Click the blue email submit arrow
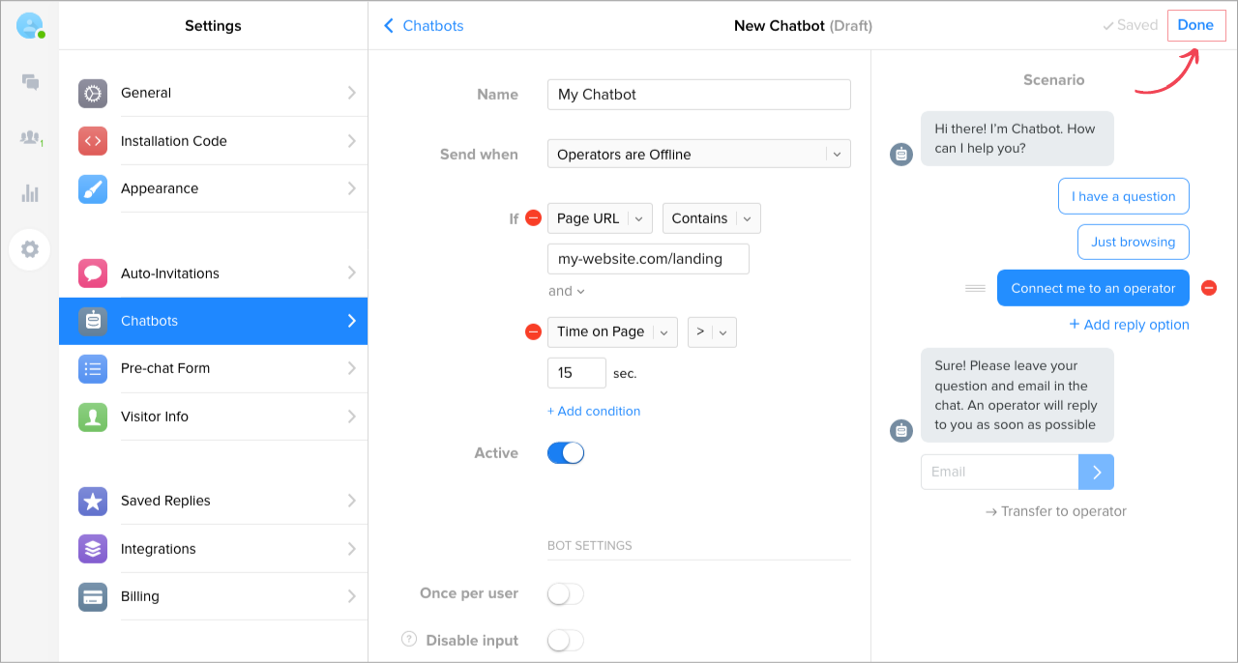This screenshot has width=1238, height=663. point(1096,472)
